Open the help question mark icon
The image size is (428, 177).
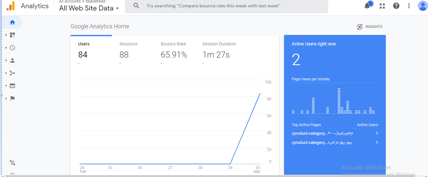point(396,6)
